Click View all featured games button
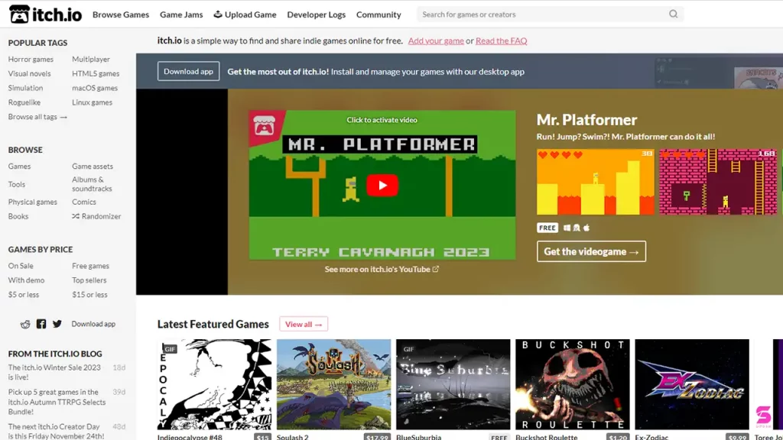Screen dimensions: 783x440 [x=304, y=324]
